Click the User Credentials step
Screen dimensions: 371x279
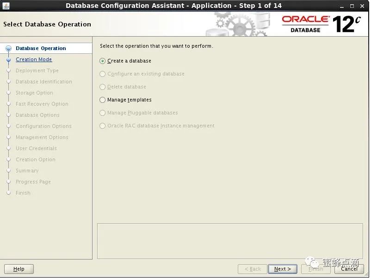point(36,149)
